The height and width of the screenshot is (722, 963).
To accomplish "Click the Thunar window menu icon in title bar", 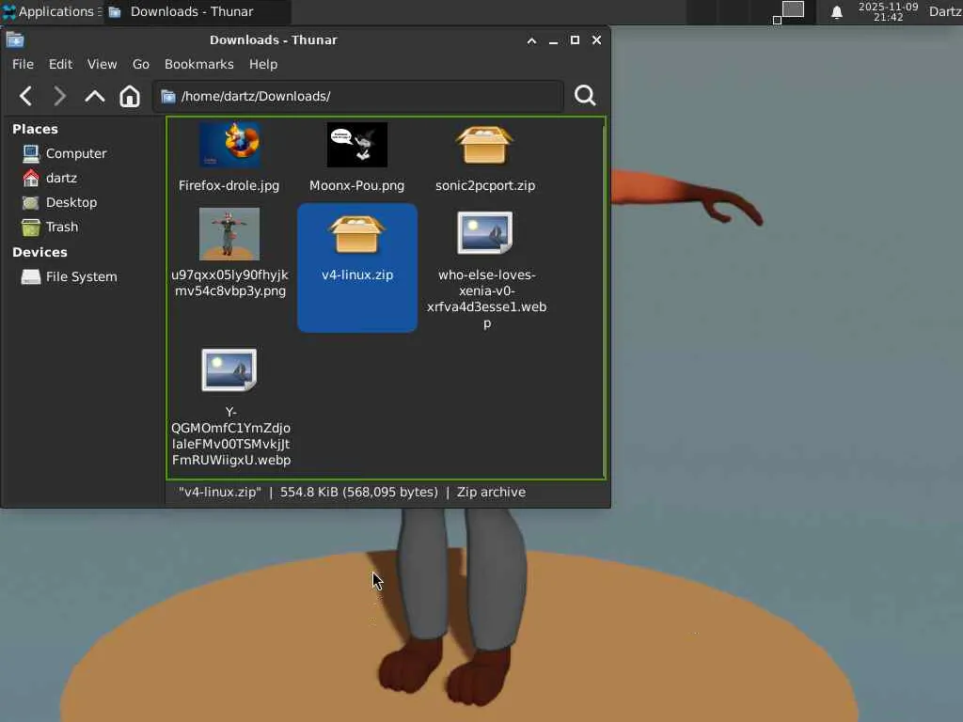I will 15,39.
